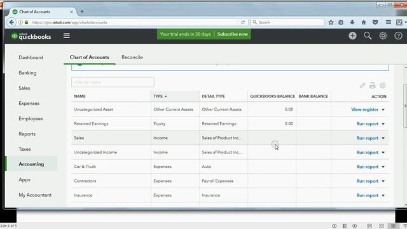Run report for Car & Truck

coord(368,167)
